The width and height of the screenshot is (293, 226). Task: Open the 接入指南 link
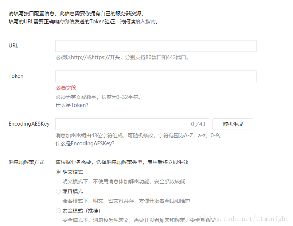point(145,22)
